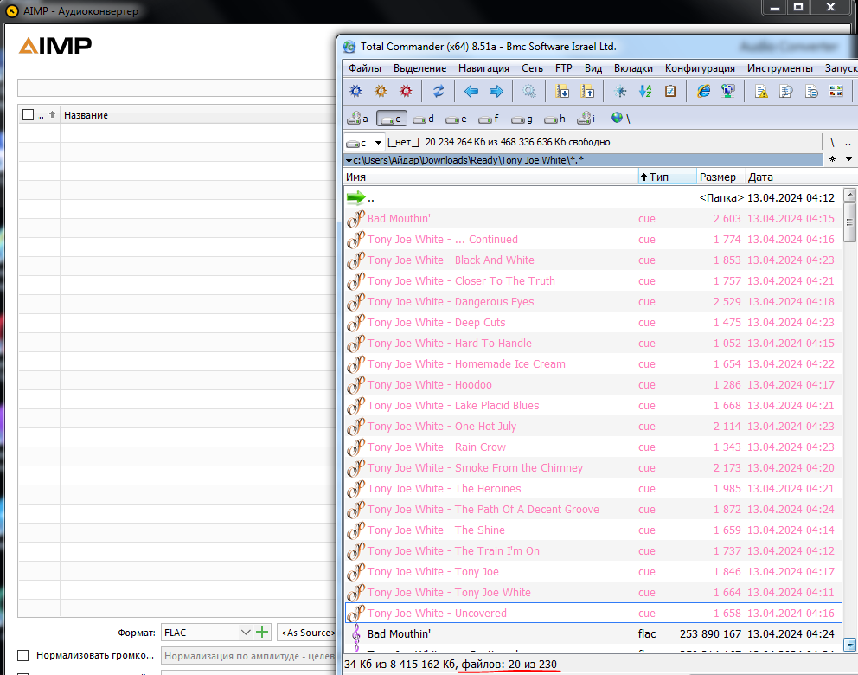Click the document with warning sign icon

coord(761,91)
